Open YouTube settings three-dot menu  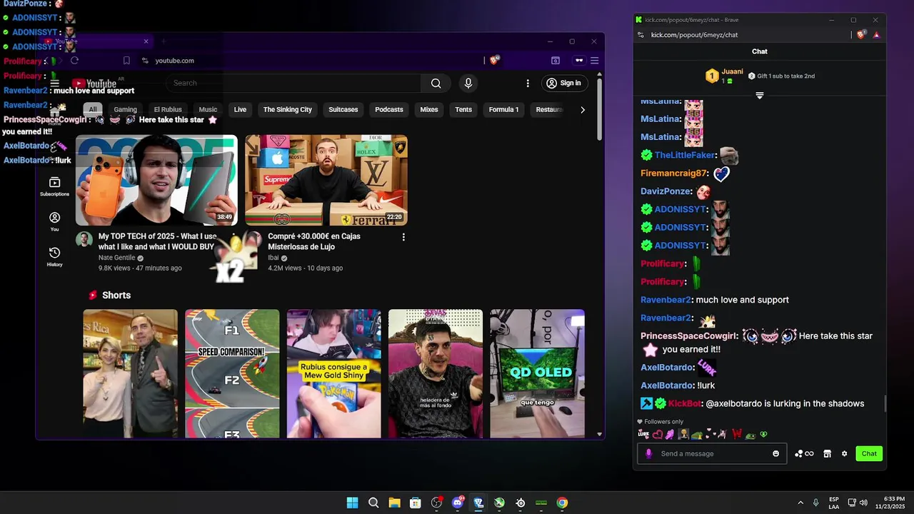point(528,84)
